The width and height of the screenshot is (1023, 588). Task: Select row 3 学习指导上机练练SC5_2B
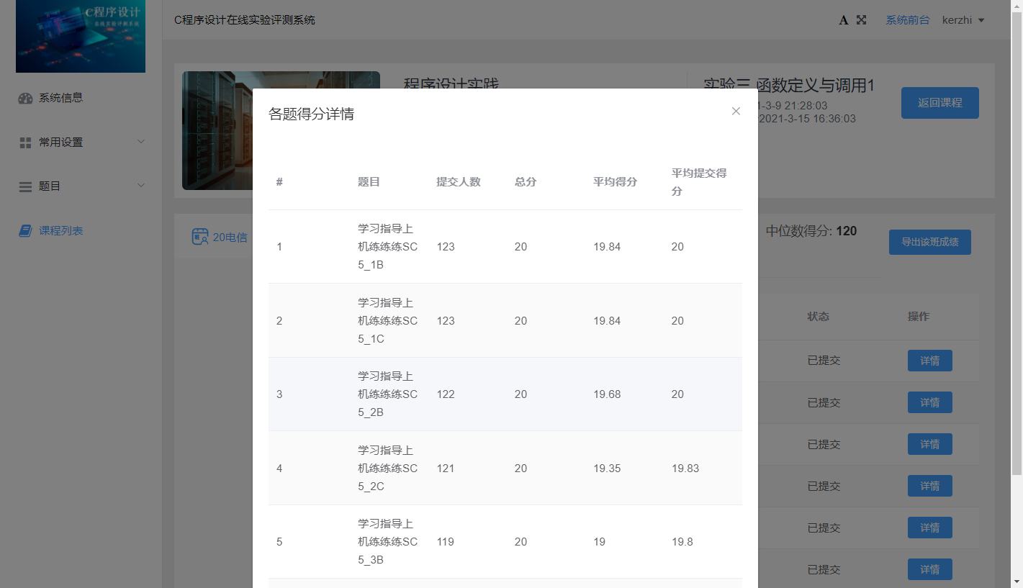coord(387,394)
